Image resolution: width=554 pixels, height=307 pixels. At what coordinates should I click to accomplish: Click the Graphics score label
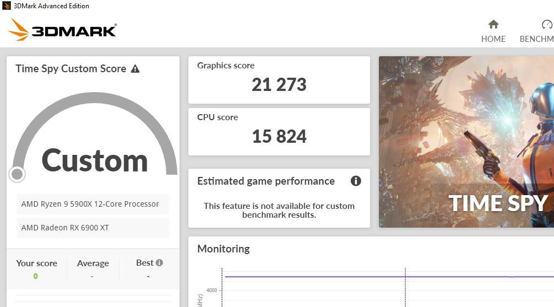226,66
